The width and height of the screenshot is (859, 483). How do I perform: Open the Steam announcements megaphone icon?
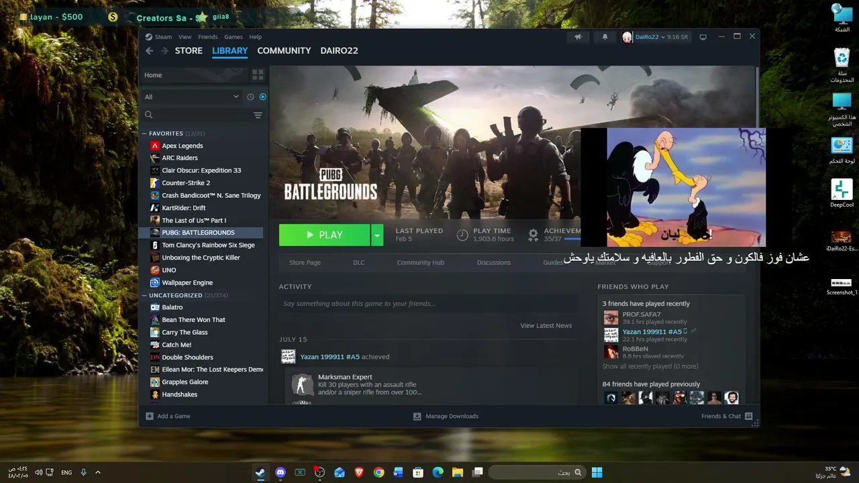tap(578, 37)
